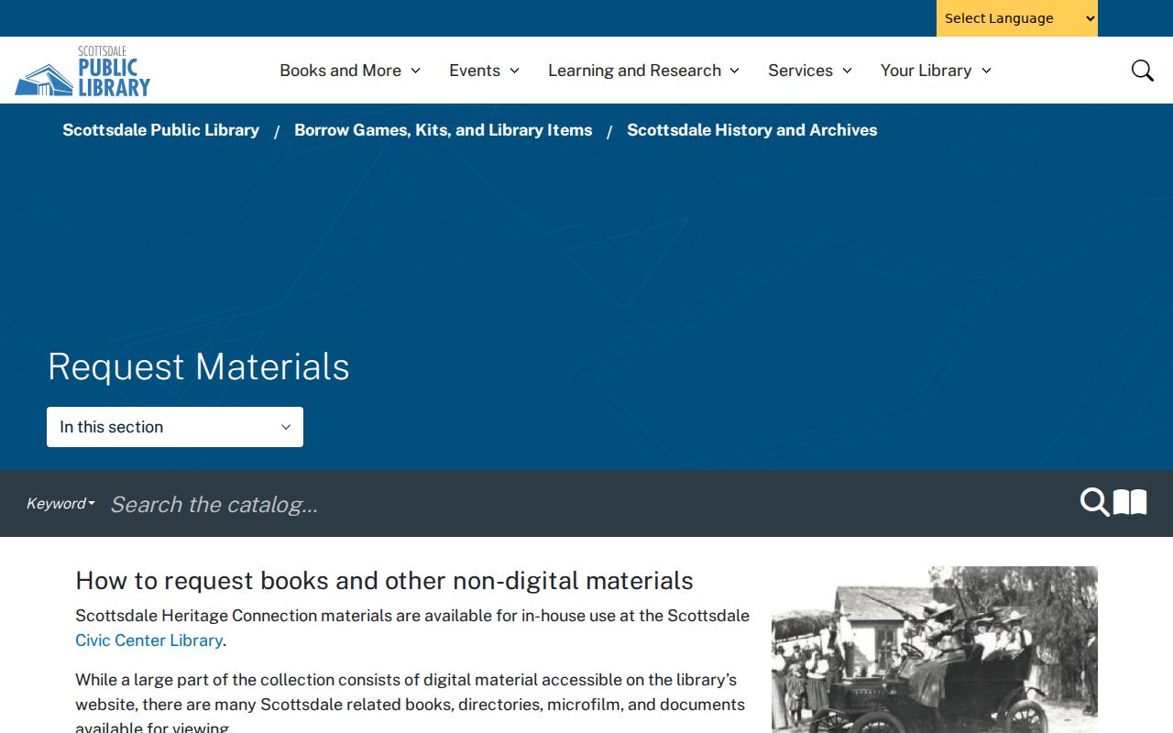Go to Scottsdale Public Library breadcrumb

160,130
